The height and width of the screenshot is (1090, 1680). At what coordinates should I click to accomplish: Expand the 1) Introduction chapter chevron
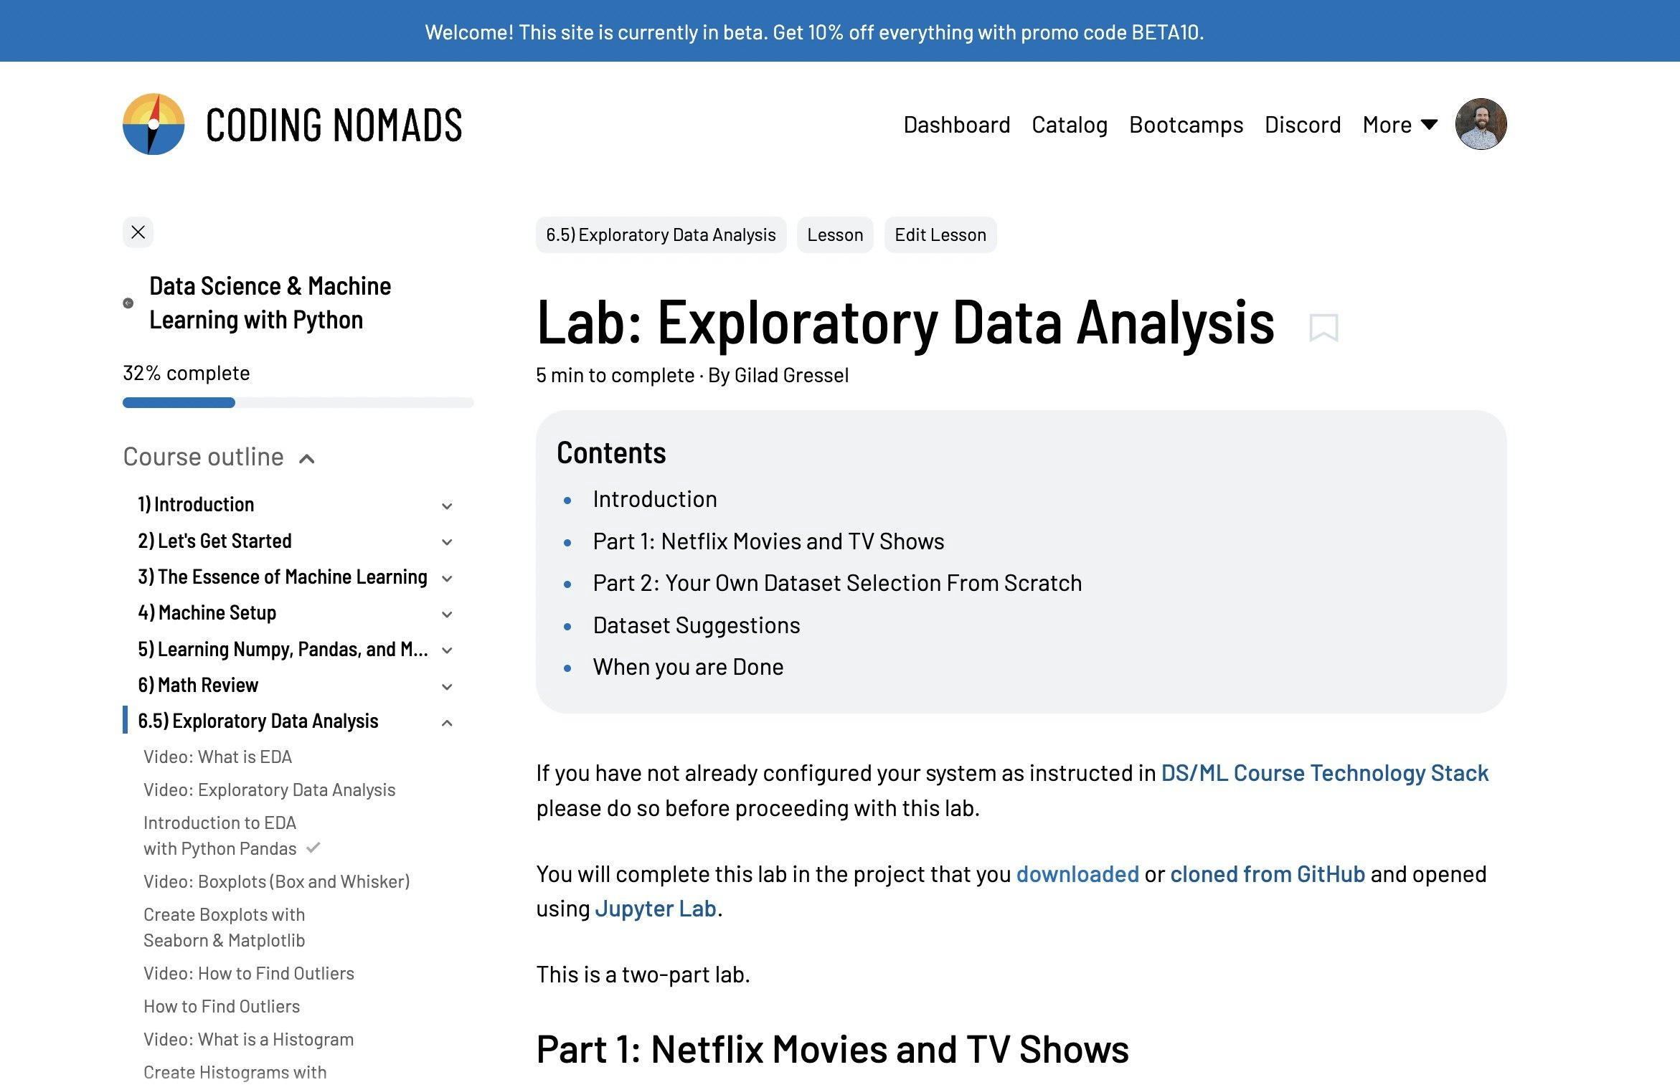click(447, 506)
